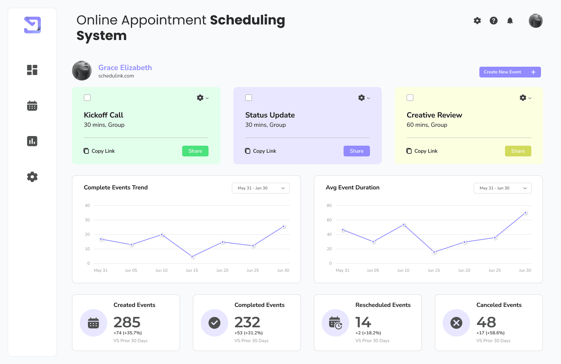Image resolution: width=561 pixels, height=364 pixels.
Task: Open the top bar settings gear icon
Action: coord(477,21)
